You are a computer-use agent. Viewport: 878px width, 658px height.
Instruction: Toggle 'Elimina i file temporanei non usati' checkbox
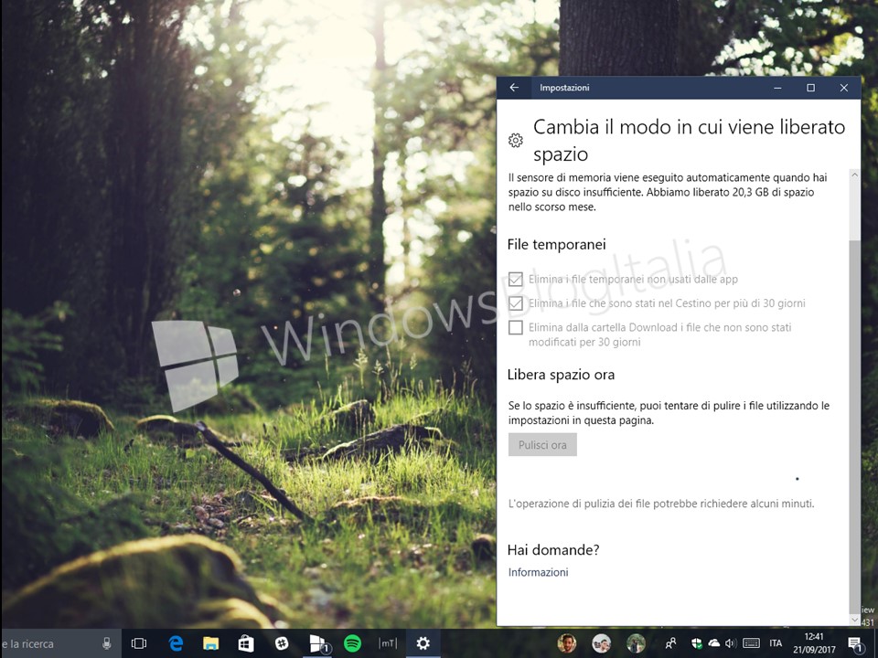pos(516,280)
